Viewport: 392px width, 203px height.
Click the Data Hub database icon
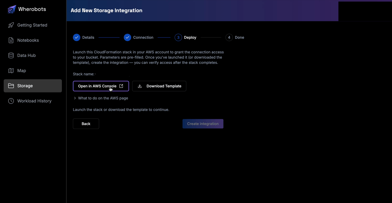click(x=11, y=56)
